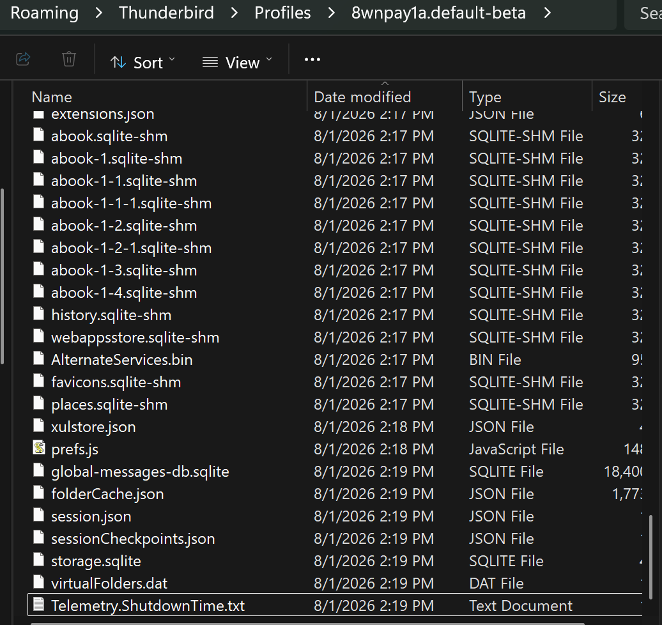Screen dimensions: 662x625
Task: Select the Telemetry.ShutdownTime.txt text document icon
Action: [39, 605]
